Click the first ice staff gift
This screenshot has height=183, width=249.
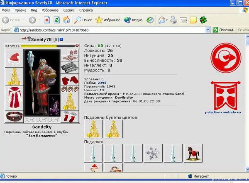pos(93,153)
